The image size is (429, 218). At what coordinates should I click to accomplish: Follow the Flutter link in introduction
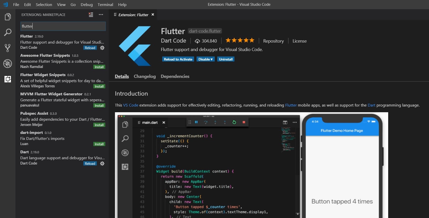[291, 105]
